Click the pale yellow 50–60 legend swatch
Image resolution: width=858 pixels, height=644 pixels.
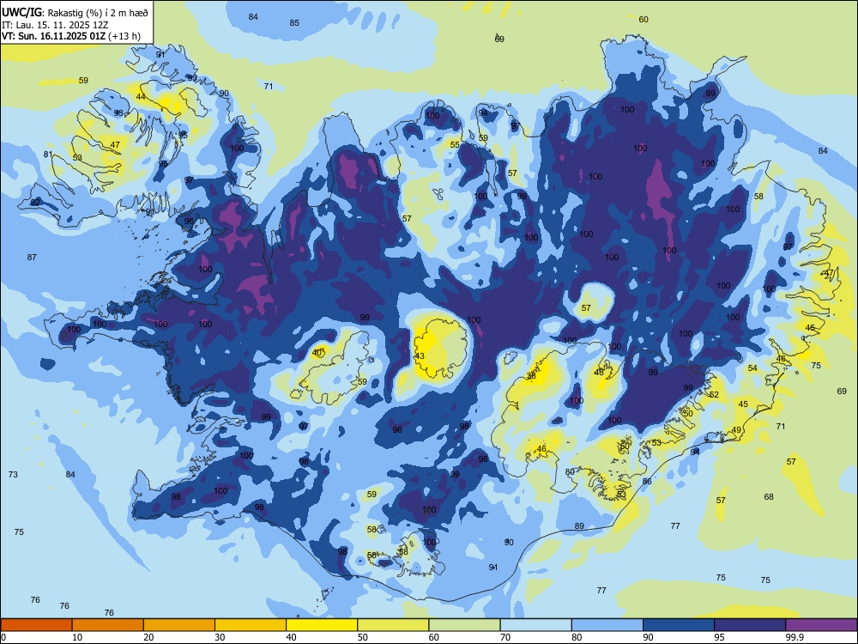click(393, 625)
